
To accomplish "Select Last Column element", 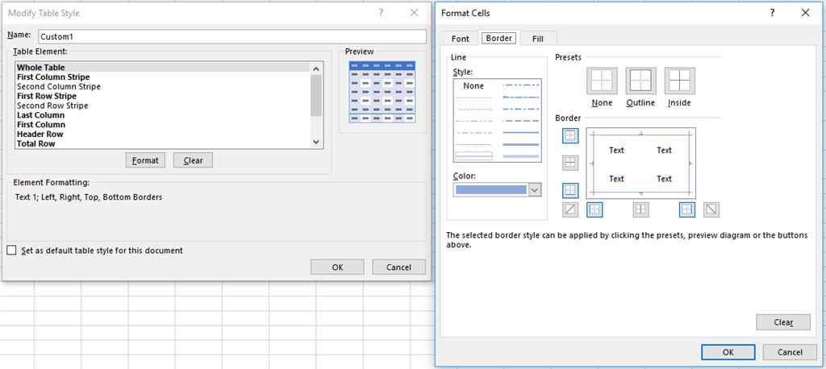I will pyautogui.click(x=162, y=114).
